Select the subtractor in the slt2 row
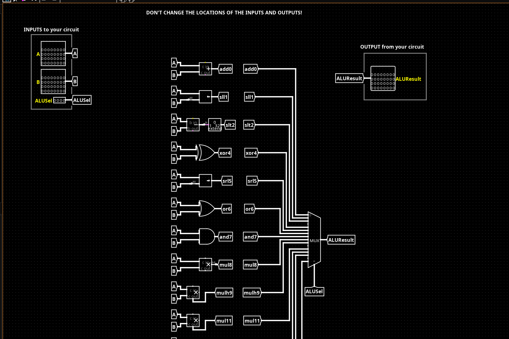The width and height of the screenshot is (509, 339). point(193,125)
